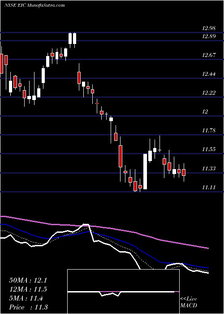Click the tall white candle near 11.55
The image size is (224, 314).
(x=145, y=171)
